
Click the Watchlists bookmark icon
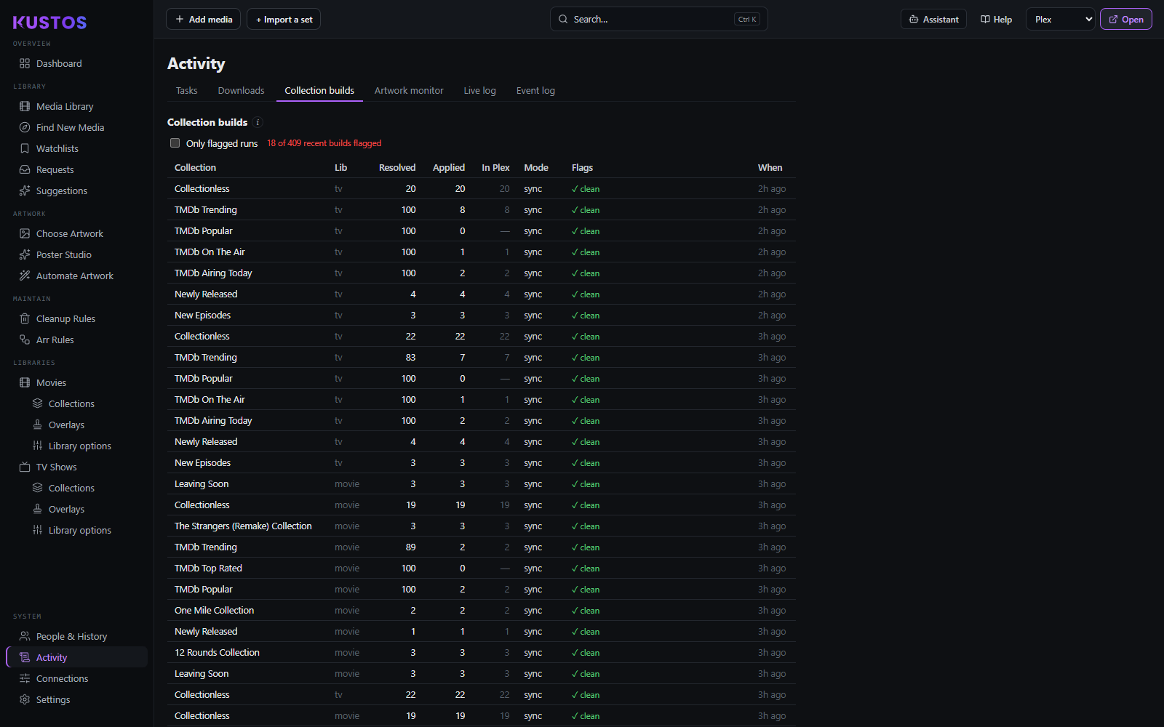(x=25, y=148)
